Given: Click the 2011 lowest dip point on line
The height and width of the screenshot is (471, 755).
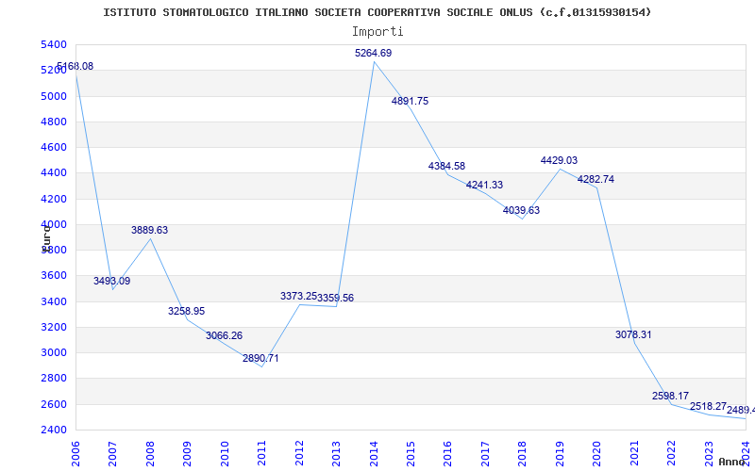Looking at the screenshot, I should [x=261, y=366].
